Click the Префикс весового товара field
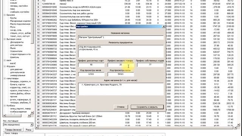Screen dimensions: 242x136 point(121,65)
